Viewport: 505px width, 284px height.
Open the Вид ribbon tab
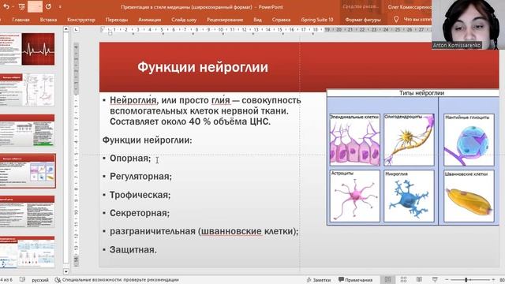(x=257, y=20)
